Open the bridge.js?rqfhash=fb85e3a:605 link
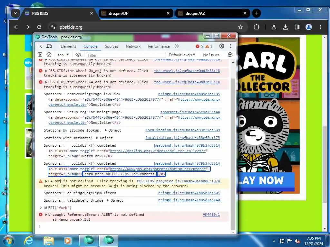The width and height of the screenshot is (330, 247). pyautogui.click(x=189, y=193)
